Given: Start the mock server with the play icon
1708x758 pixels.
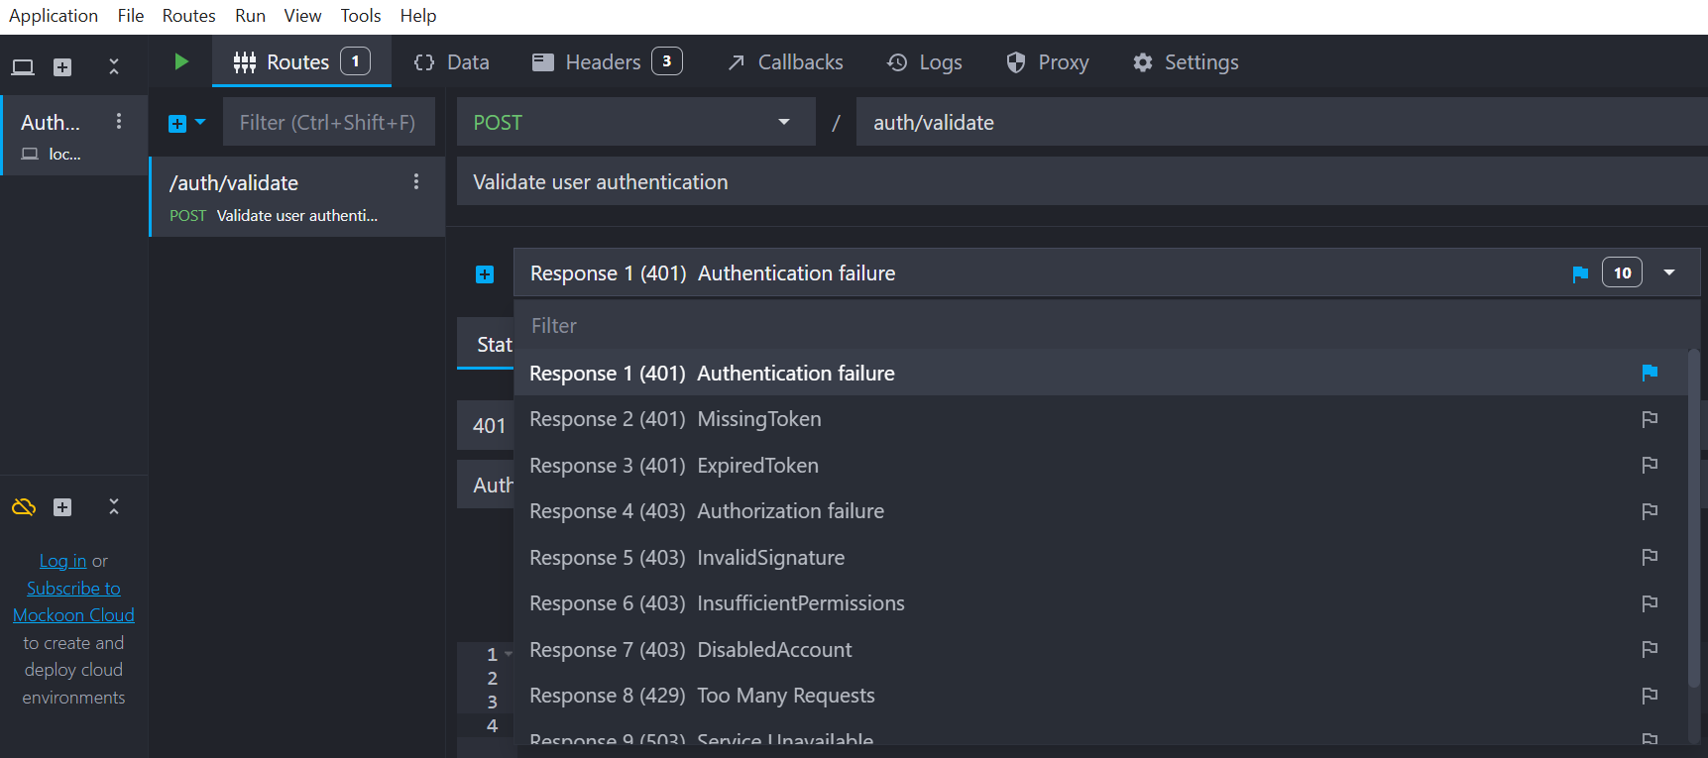Looking at the screenshot, I should pyautogui.click(x=180, y=61).
